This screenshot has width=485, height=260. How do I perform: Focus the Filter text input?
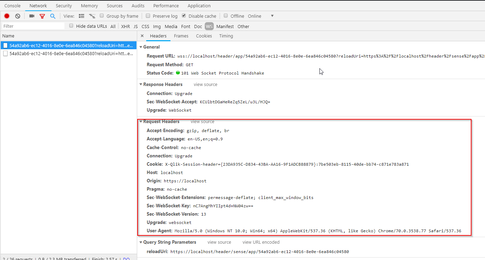(x=33, y=26)
